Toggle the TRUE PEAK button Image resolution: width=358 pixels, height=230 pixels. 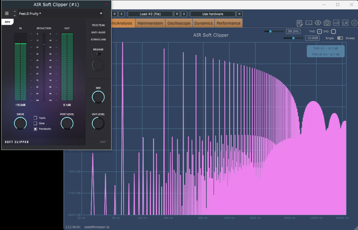98,25
